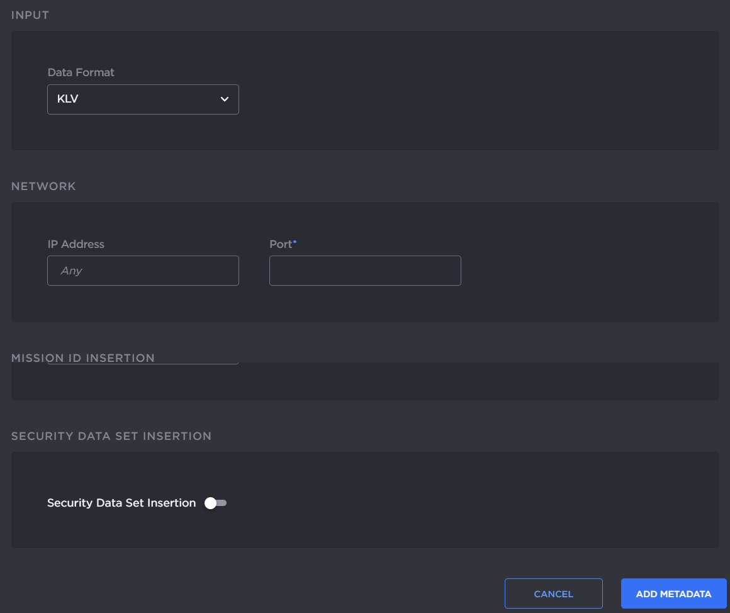The width and height of the screenshot is (730, 613).
Task: Click into the IP Address field
Action: pos(143,271)
